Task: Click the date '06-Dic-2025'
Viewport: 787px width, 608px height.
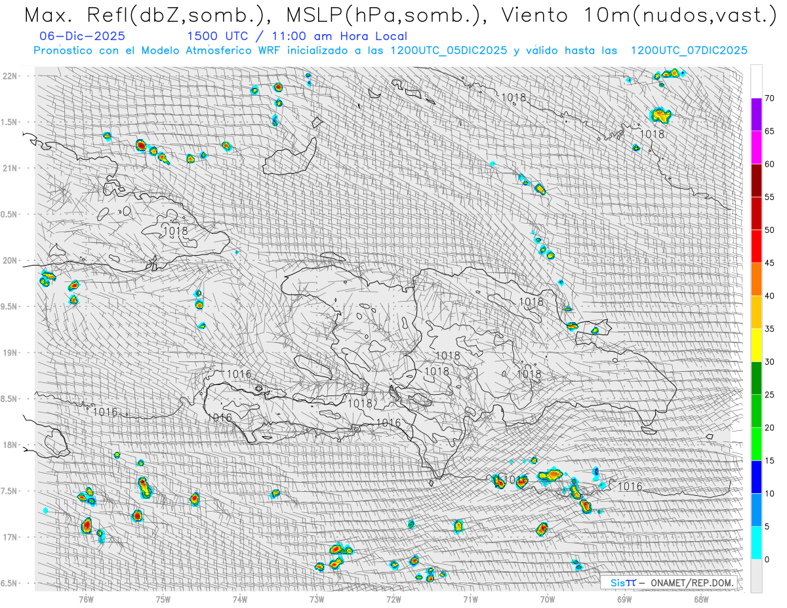Action: pyautogui.click(x=81, y=36)
